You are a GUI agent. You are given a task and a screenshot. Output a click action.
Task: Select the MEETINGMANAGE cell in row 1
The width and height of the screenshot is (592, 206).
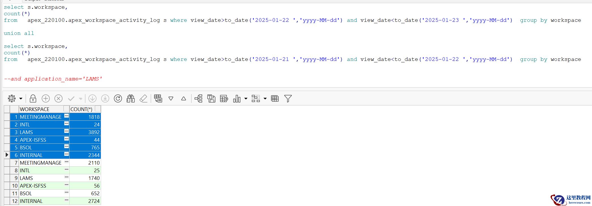pyautogui.click(x=44, y=117)
